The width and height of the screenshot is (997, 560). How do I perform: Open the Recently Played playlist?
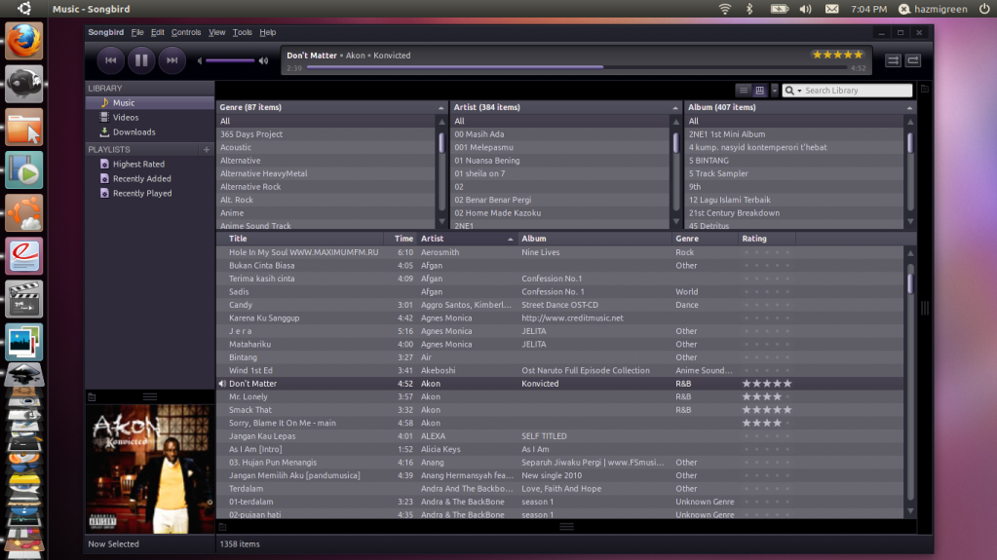(150, 193)
